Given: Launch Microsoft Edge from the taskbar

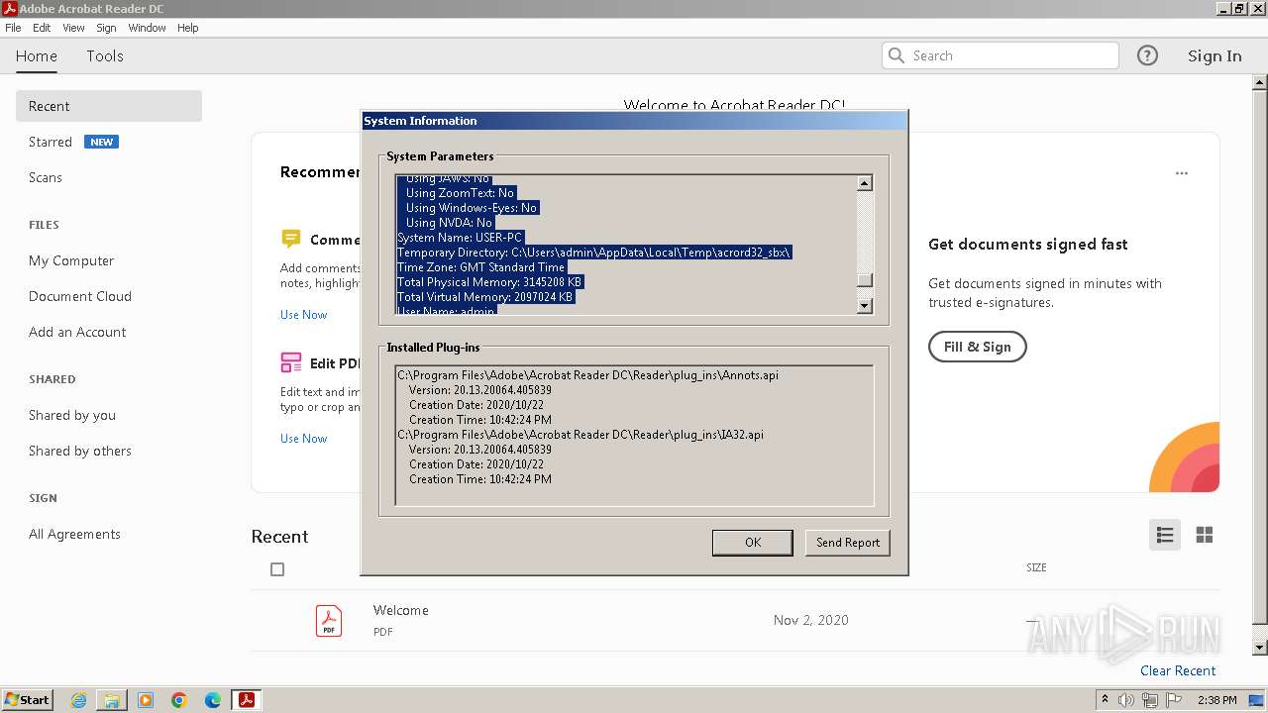Looking at the screenshot, I should click(x=213, y=700).
